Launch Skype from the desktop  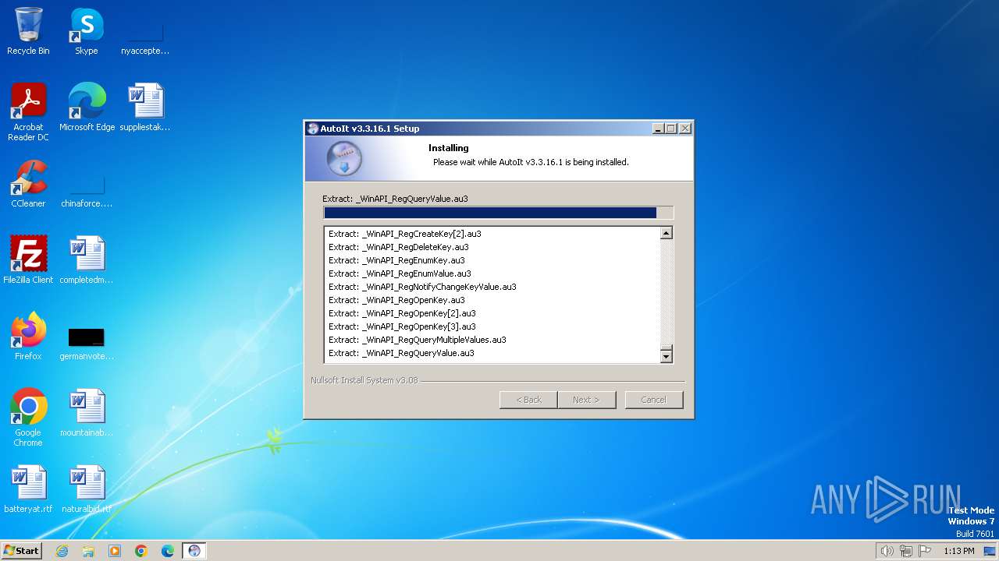click(86, 31)
